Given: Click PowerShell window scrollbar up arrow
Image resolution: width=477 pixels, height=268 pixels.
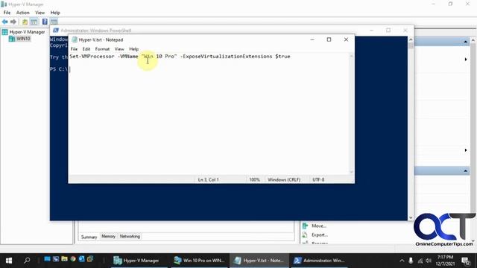Looking at the screenshot, I should tap(411, 39).
